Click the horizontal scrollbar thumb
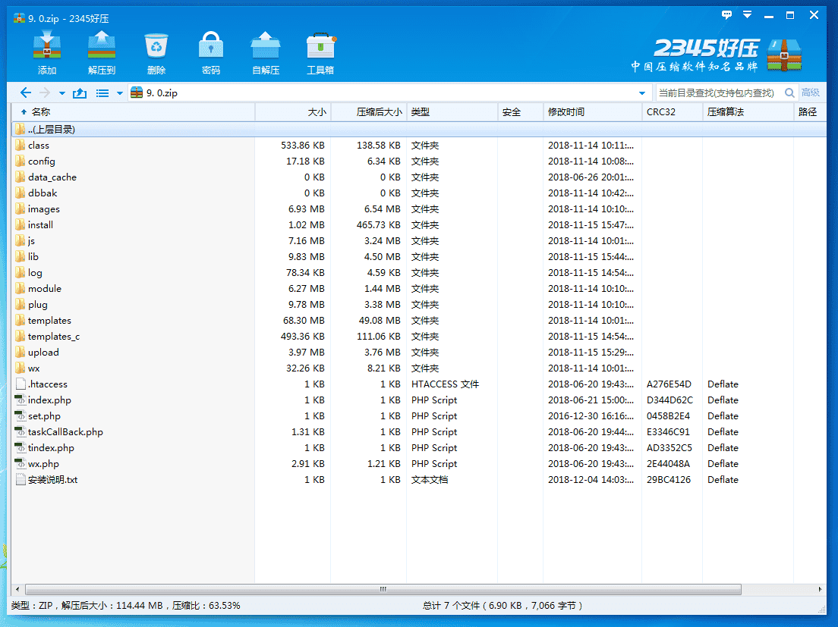Screen dimensions: 838x627 click(x=383, y=589)
